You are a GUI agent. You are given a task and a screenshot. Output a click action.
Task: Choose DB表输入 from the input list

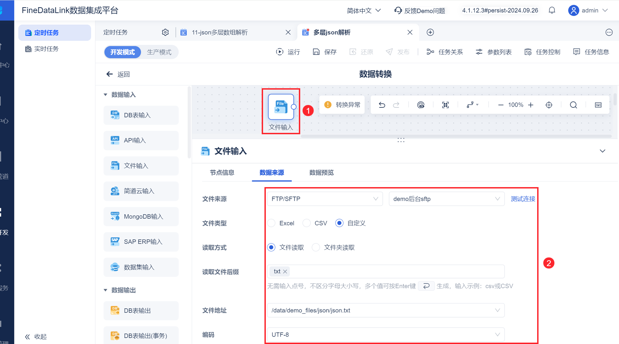click(x=141, y=115)
